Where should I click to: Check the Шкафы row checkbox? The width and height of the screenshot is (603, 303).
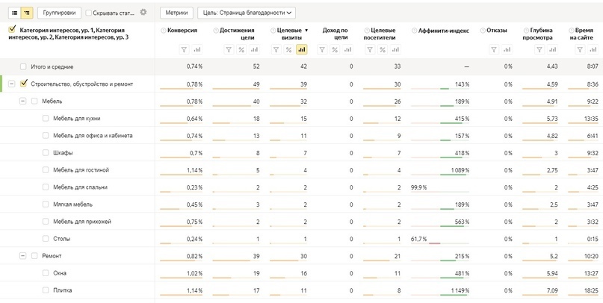[46, 152]
